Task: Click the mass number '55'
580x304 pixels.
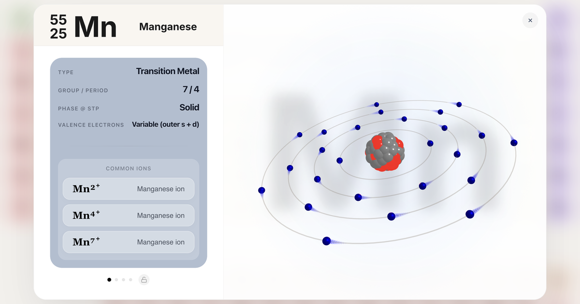Action: click(x=58, y=20)
